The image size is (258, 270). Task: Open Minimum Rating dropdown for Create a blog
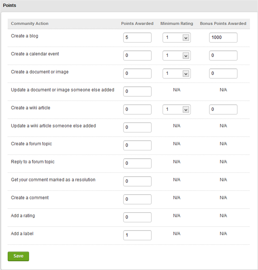pos(177,37)
